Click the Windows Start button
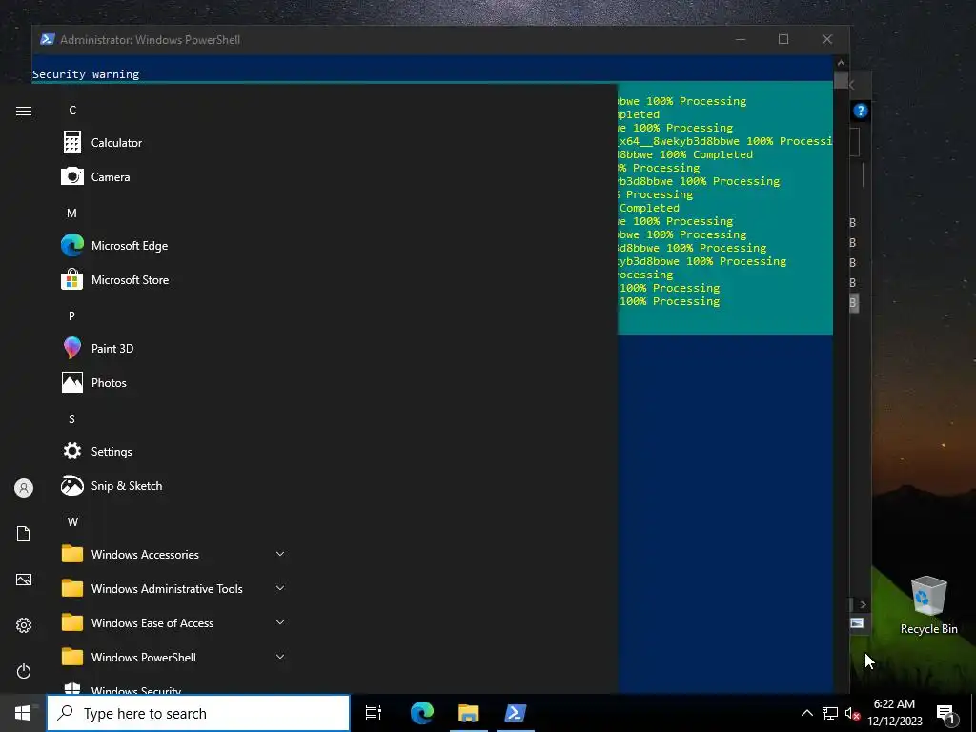Screen dimensions: 976x732 pyautogui.click(x=23, y=713)
